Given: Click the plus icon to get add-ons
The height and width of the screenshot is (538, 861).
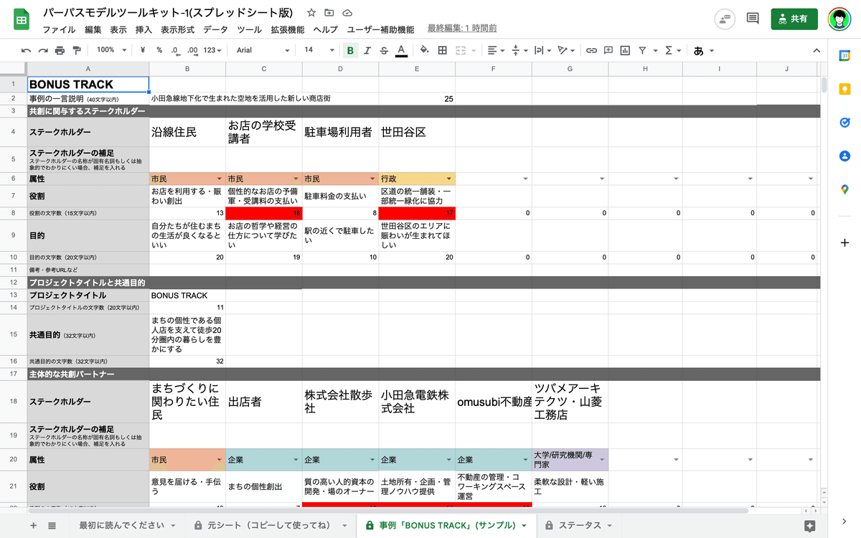Looking at the screenshot, I should tap(844, 242).
